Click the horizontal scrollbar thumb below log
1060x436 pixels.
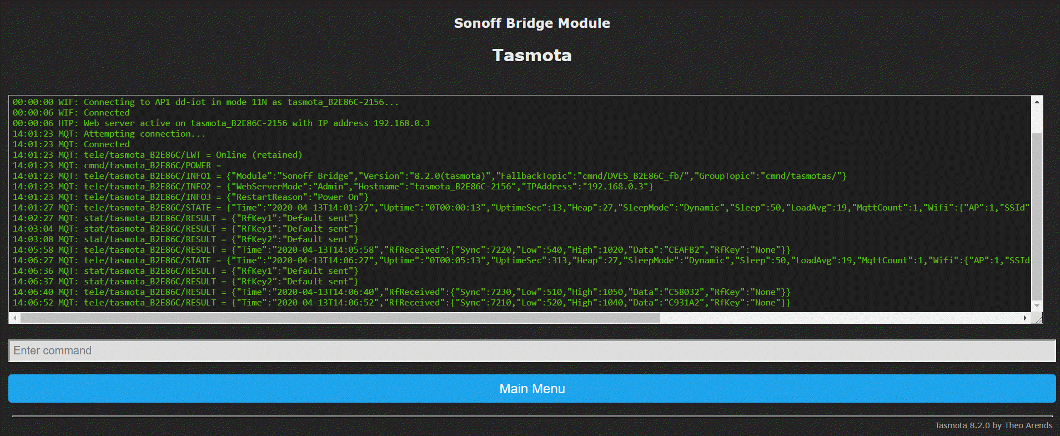(340, 318)
